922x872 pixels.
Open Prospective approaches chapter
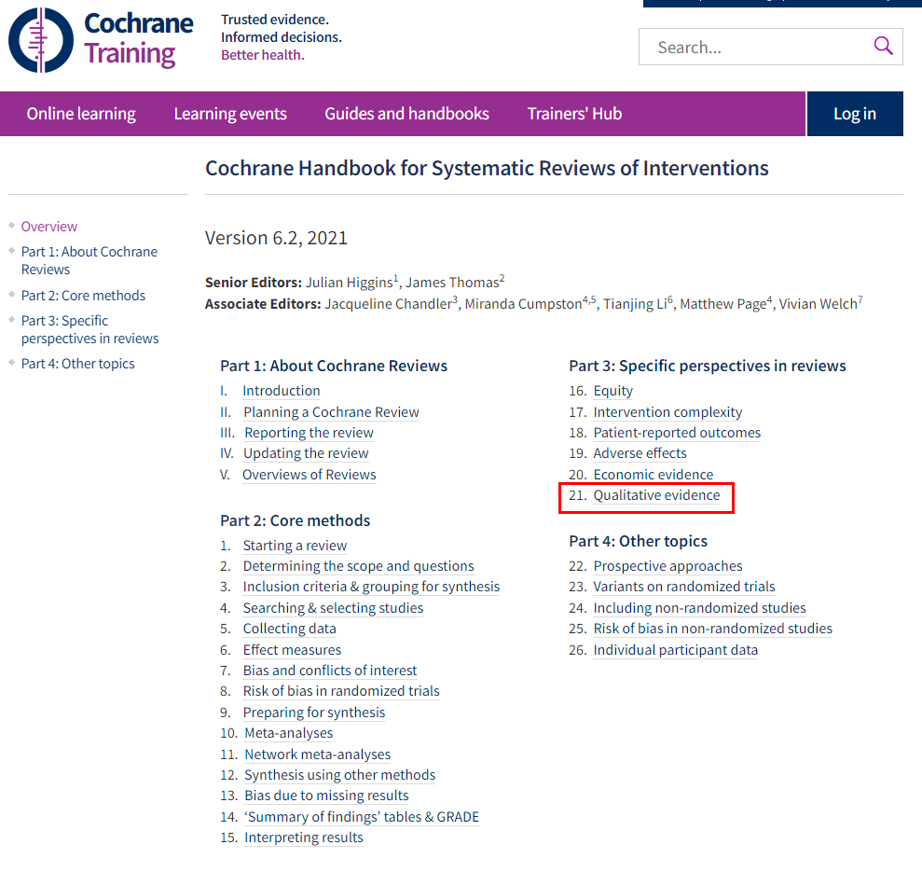[668, 566]
